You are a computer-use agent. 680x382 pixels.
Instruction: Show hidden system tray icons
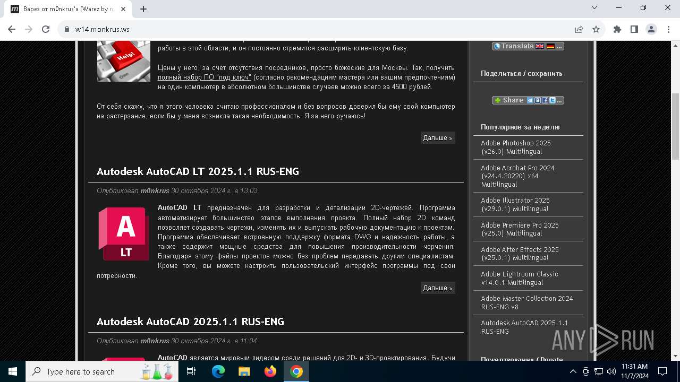tap(573, 371)
